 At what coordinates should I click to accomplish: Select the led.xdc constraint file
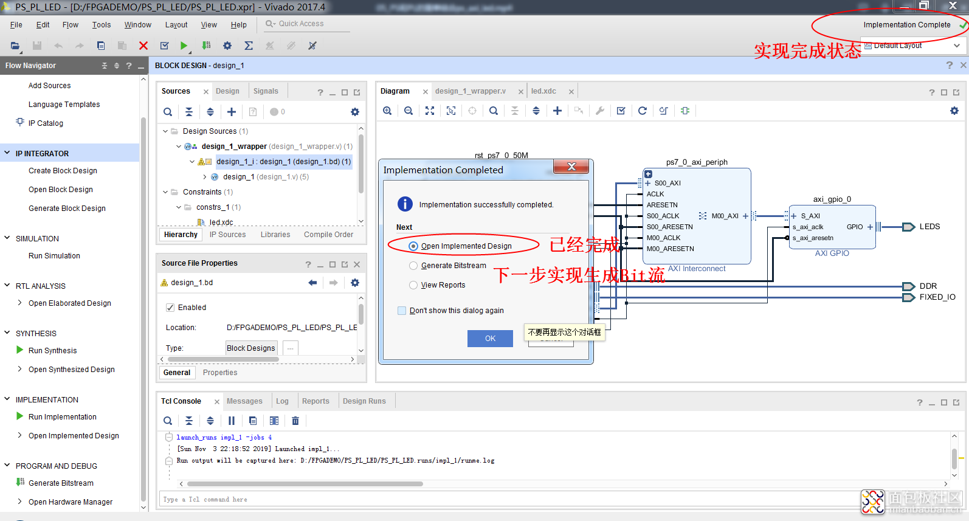pyautogui.click(x=221, y=223)
